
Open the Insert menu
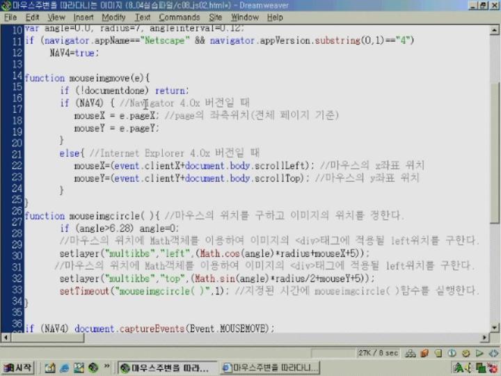point(83,17)
